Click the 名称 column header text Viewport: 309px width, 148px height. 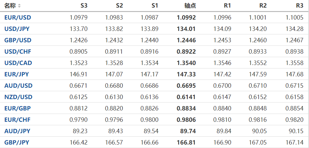10,6
